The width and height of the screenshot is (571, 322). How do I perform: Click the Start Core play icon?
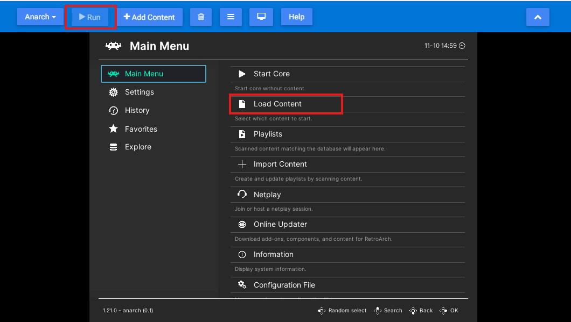[x=242, y=74]
